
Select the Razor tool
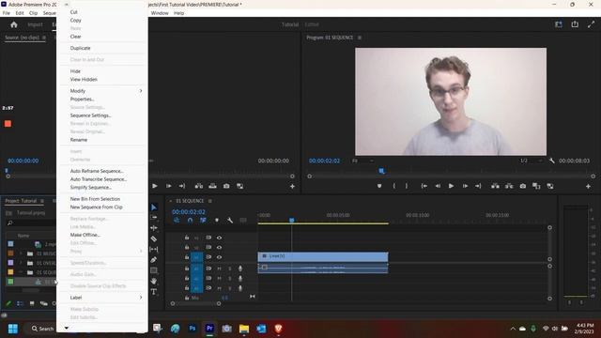pyautogui.click(x=154, y=238)
